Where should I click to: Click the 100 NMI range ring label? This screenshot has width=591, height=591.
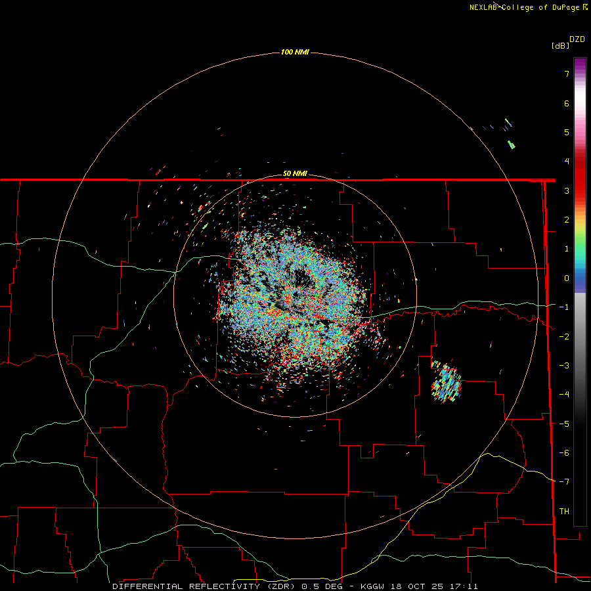(295, 52)
